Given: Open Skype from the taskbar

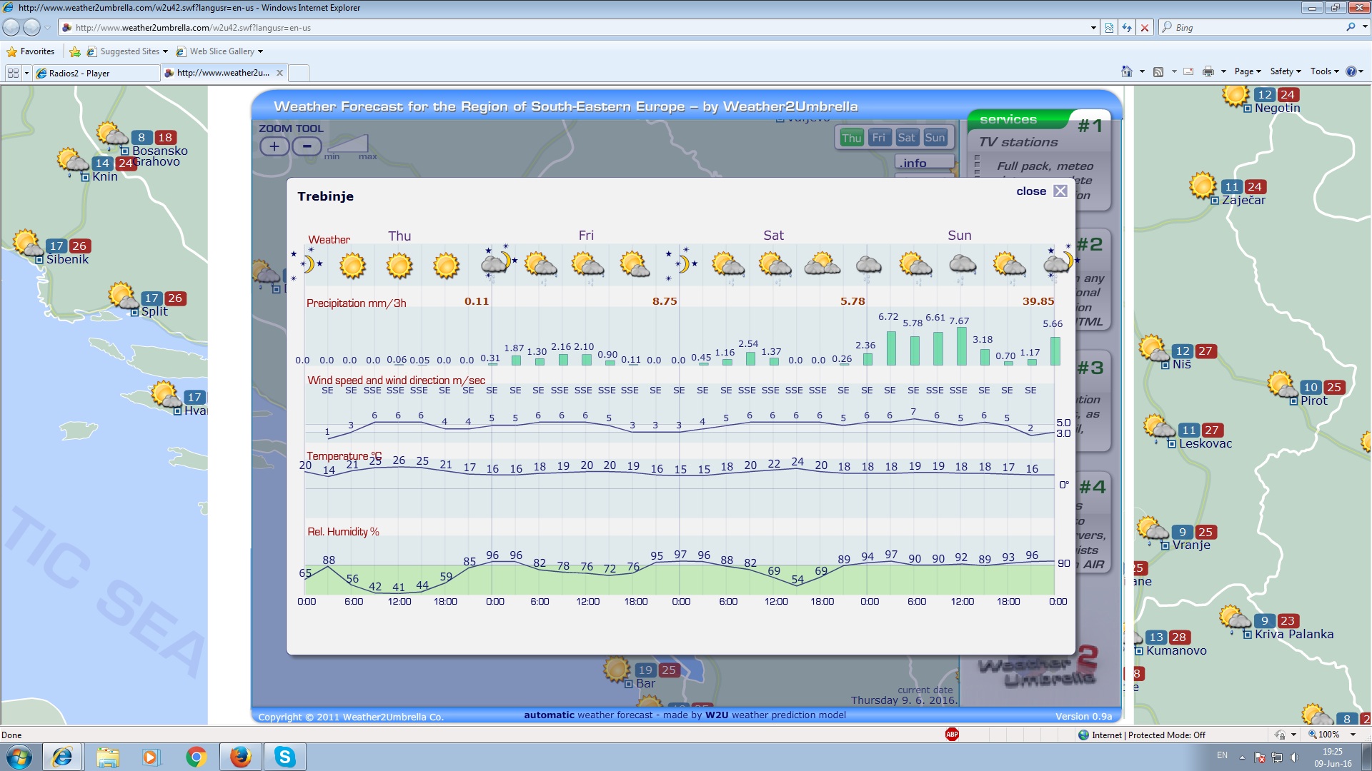Looking at the screenshot, I should tap(284, 757).
